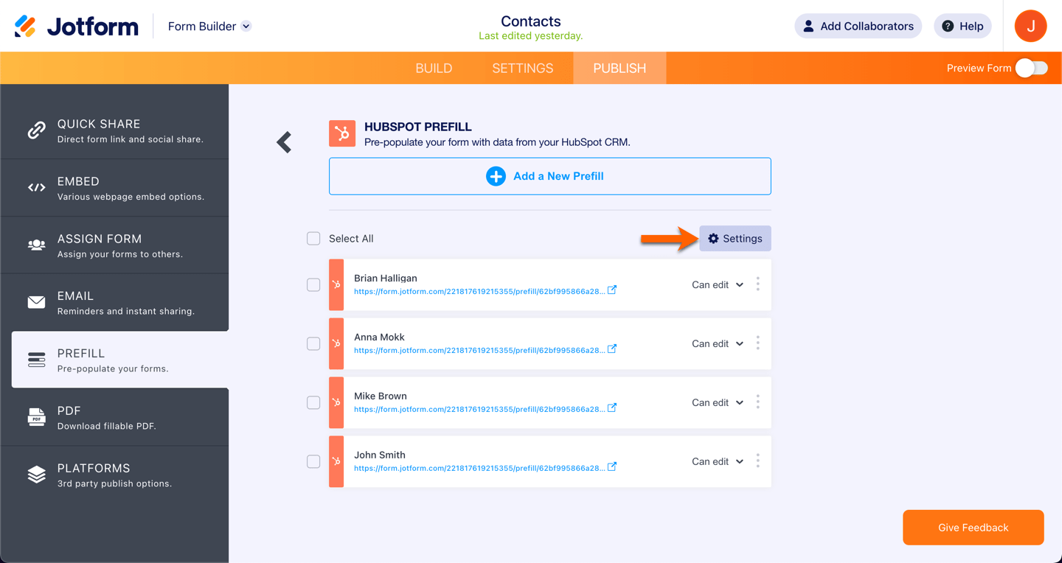Open Can edit dropdown for Brian Halligan

tap(718, 284)
